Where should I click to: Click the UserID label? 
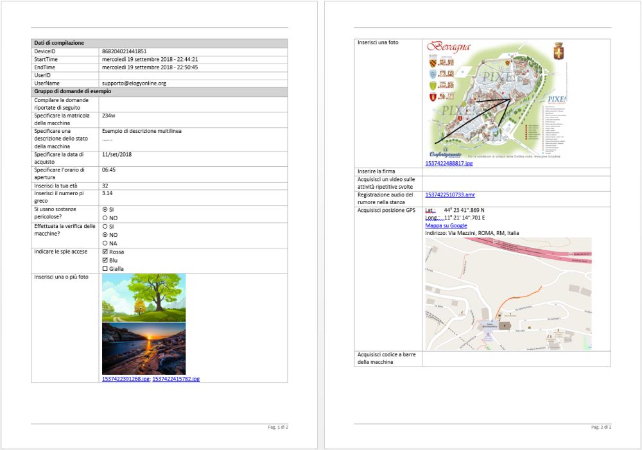point(42,75)
